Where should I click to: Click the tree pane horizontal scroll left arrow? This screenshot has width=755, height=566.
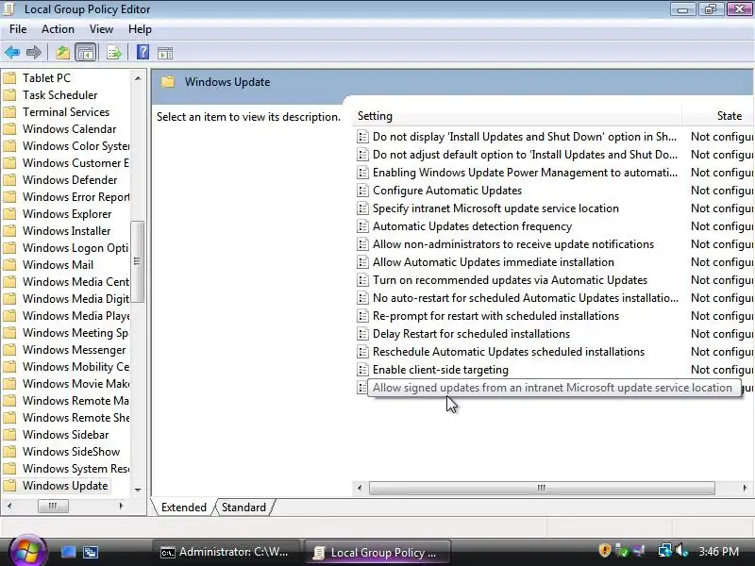pos(9,506)
